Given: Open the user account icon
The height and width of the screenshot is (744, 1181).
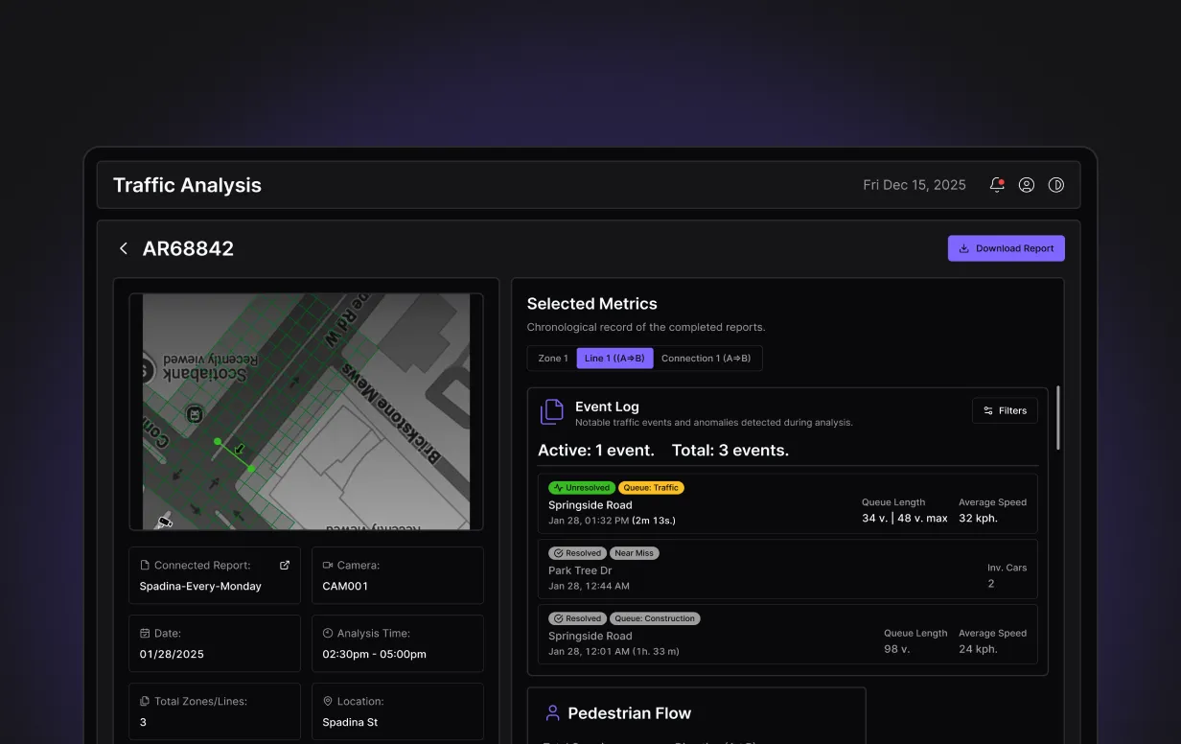Looking at the screenshot, I should click(1027, 185).
